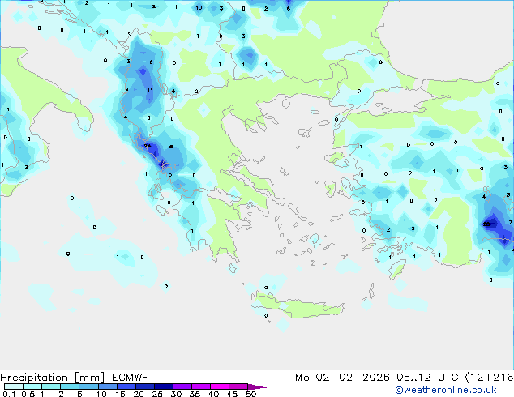Click the '28' precipitation value in Turkey

click(x=486, y=224)
